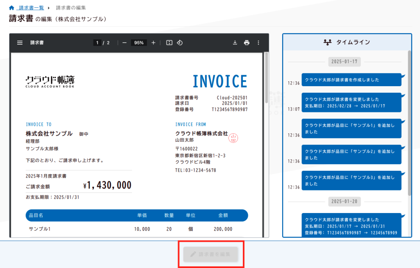
Task: Click the home icon in the breadcrumb
Action: (11, 8)
